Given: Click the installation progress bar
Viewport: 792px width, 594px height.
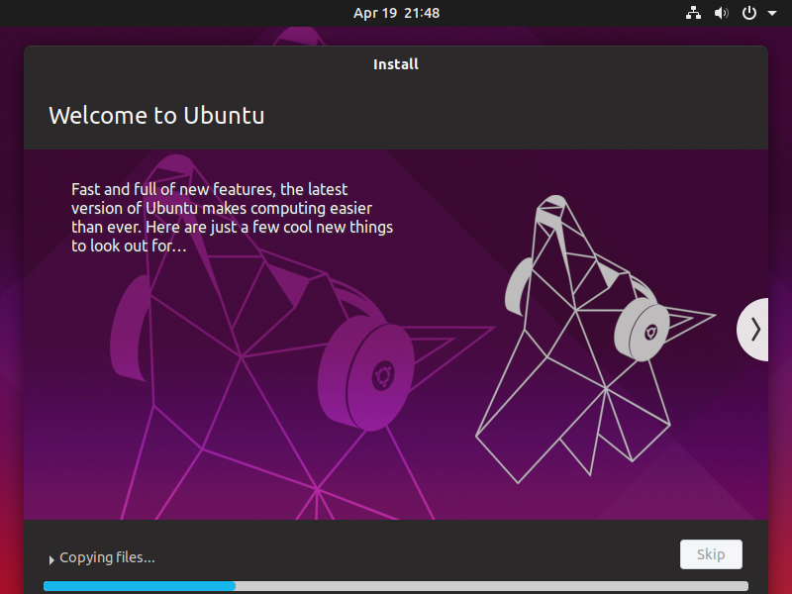Looking at the screenshot, I should [x=396, y=586].
